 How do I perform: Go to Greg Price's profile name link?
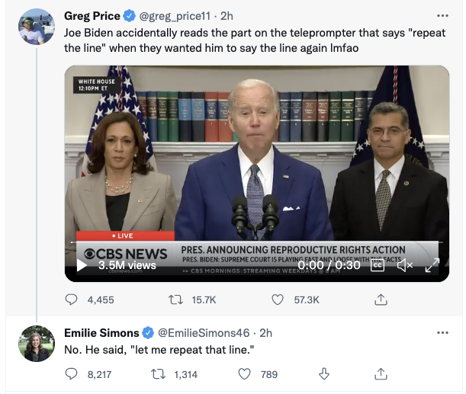[92, 15]
